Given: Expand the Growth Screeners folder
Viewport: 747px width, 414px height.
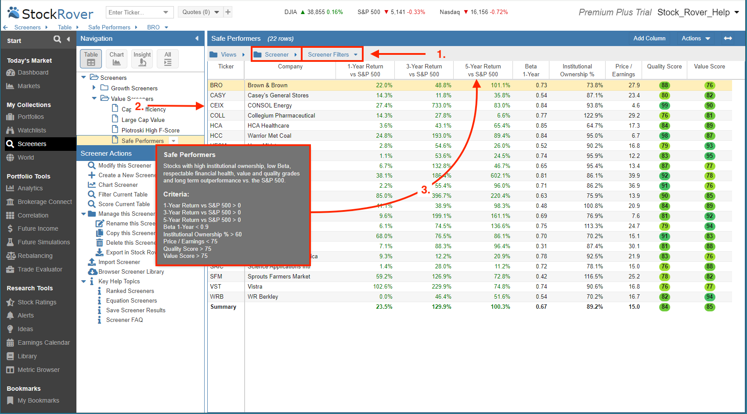Looking at the screenshot, I should point(94,88).
